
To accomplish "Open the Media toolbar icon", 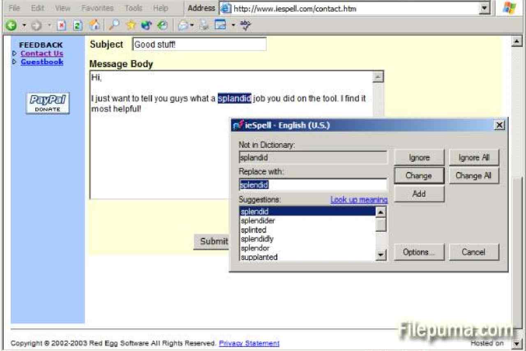I will [146, 26].
